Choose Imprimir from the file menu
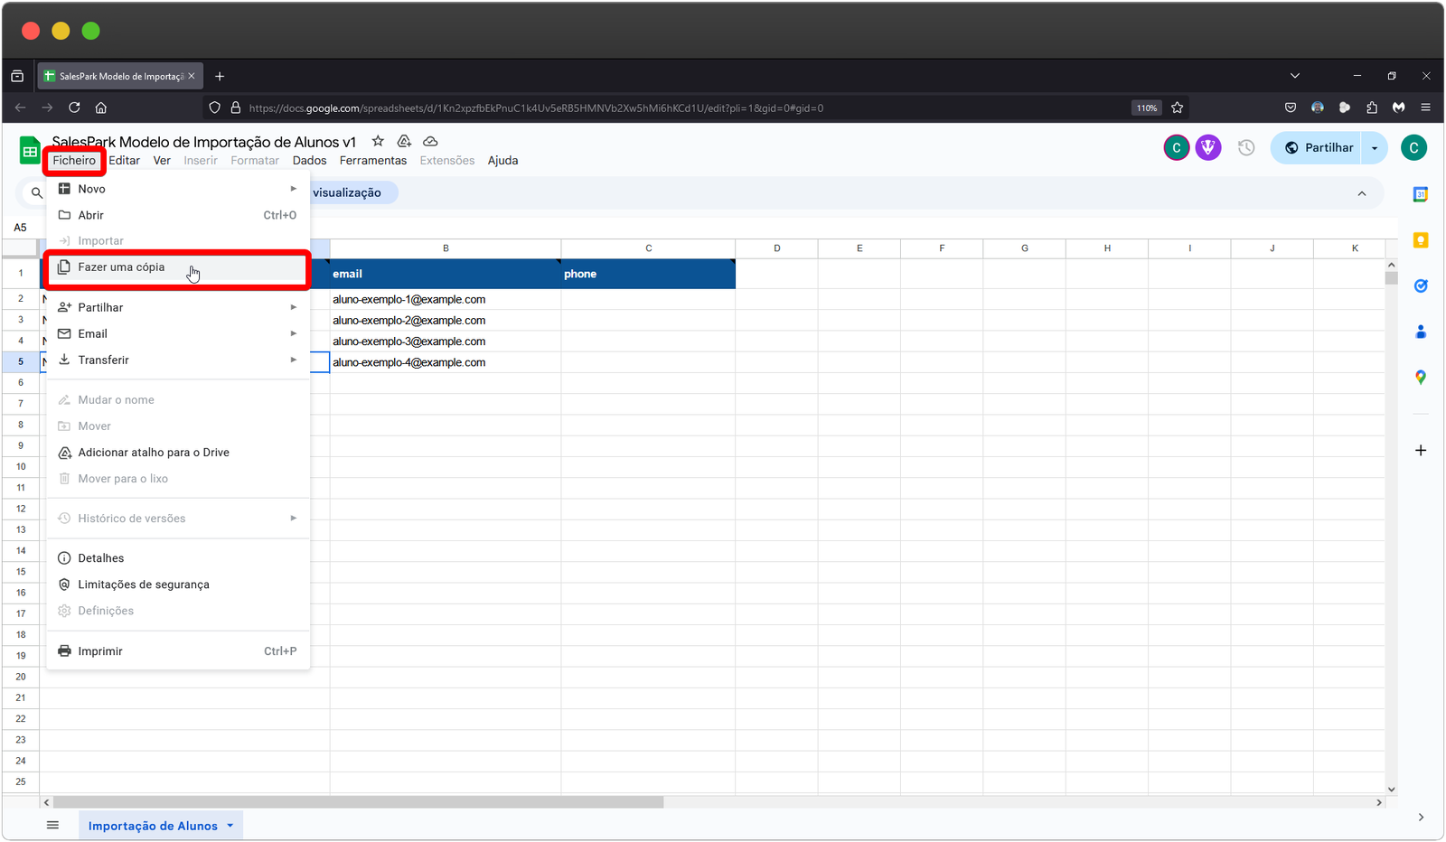The image size is (1446, 842). 100,650
